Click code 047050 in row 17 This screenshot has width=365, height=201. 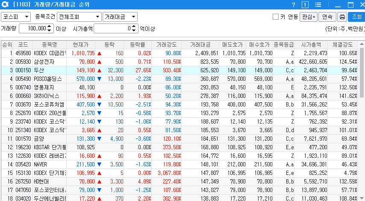coord(23,190)
